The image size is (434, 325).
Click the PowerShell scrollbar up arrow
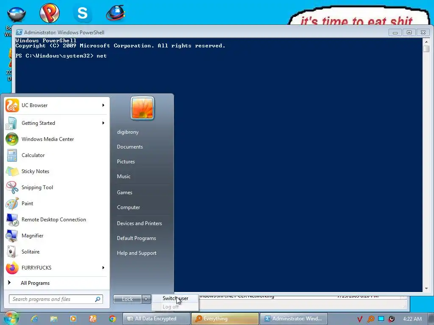click(426, 42)
